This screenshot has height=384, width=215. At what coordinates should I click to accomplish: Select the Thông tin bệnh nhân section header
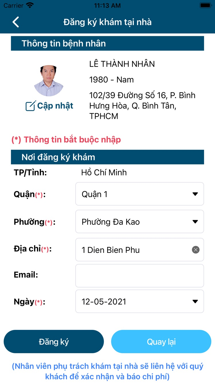[107, 43]
